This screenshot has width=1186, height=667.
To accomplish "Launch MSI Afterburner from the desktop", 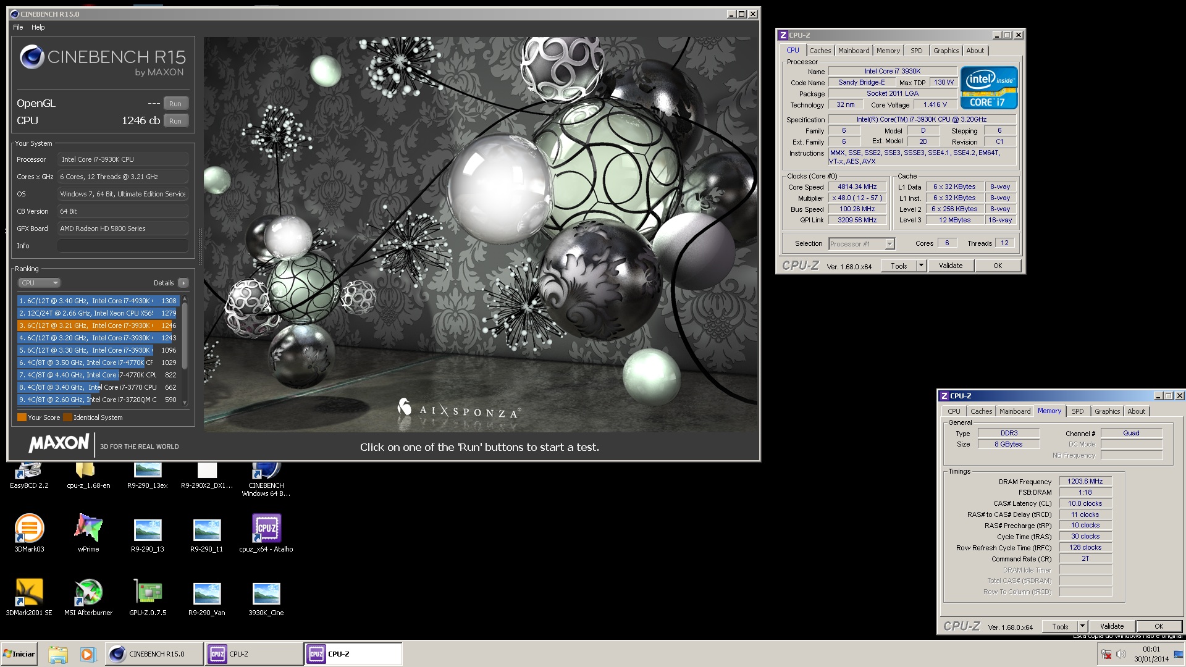I will coord(88,597).
